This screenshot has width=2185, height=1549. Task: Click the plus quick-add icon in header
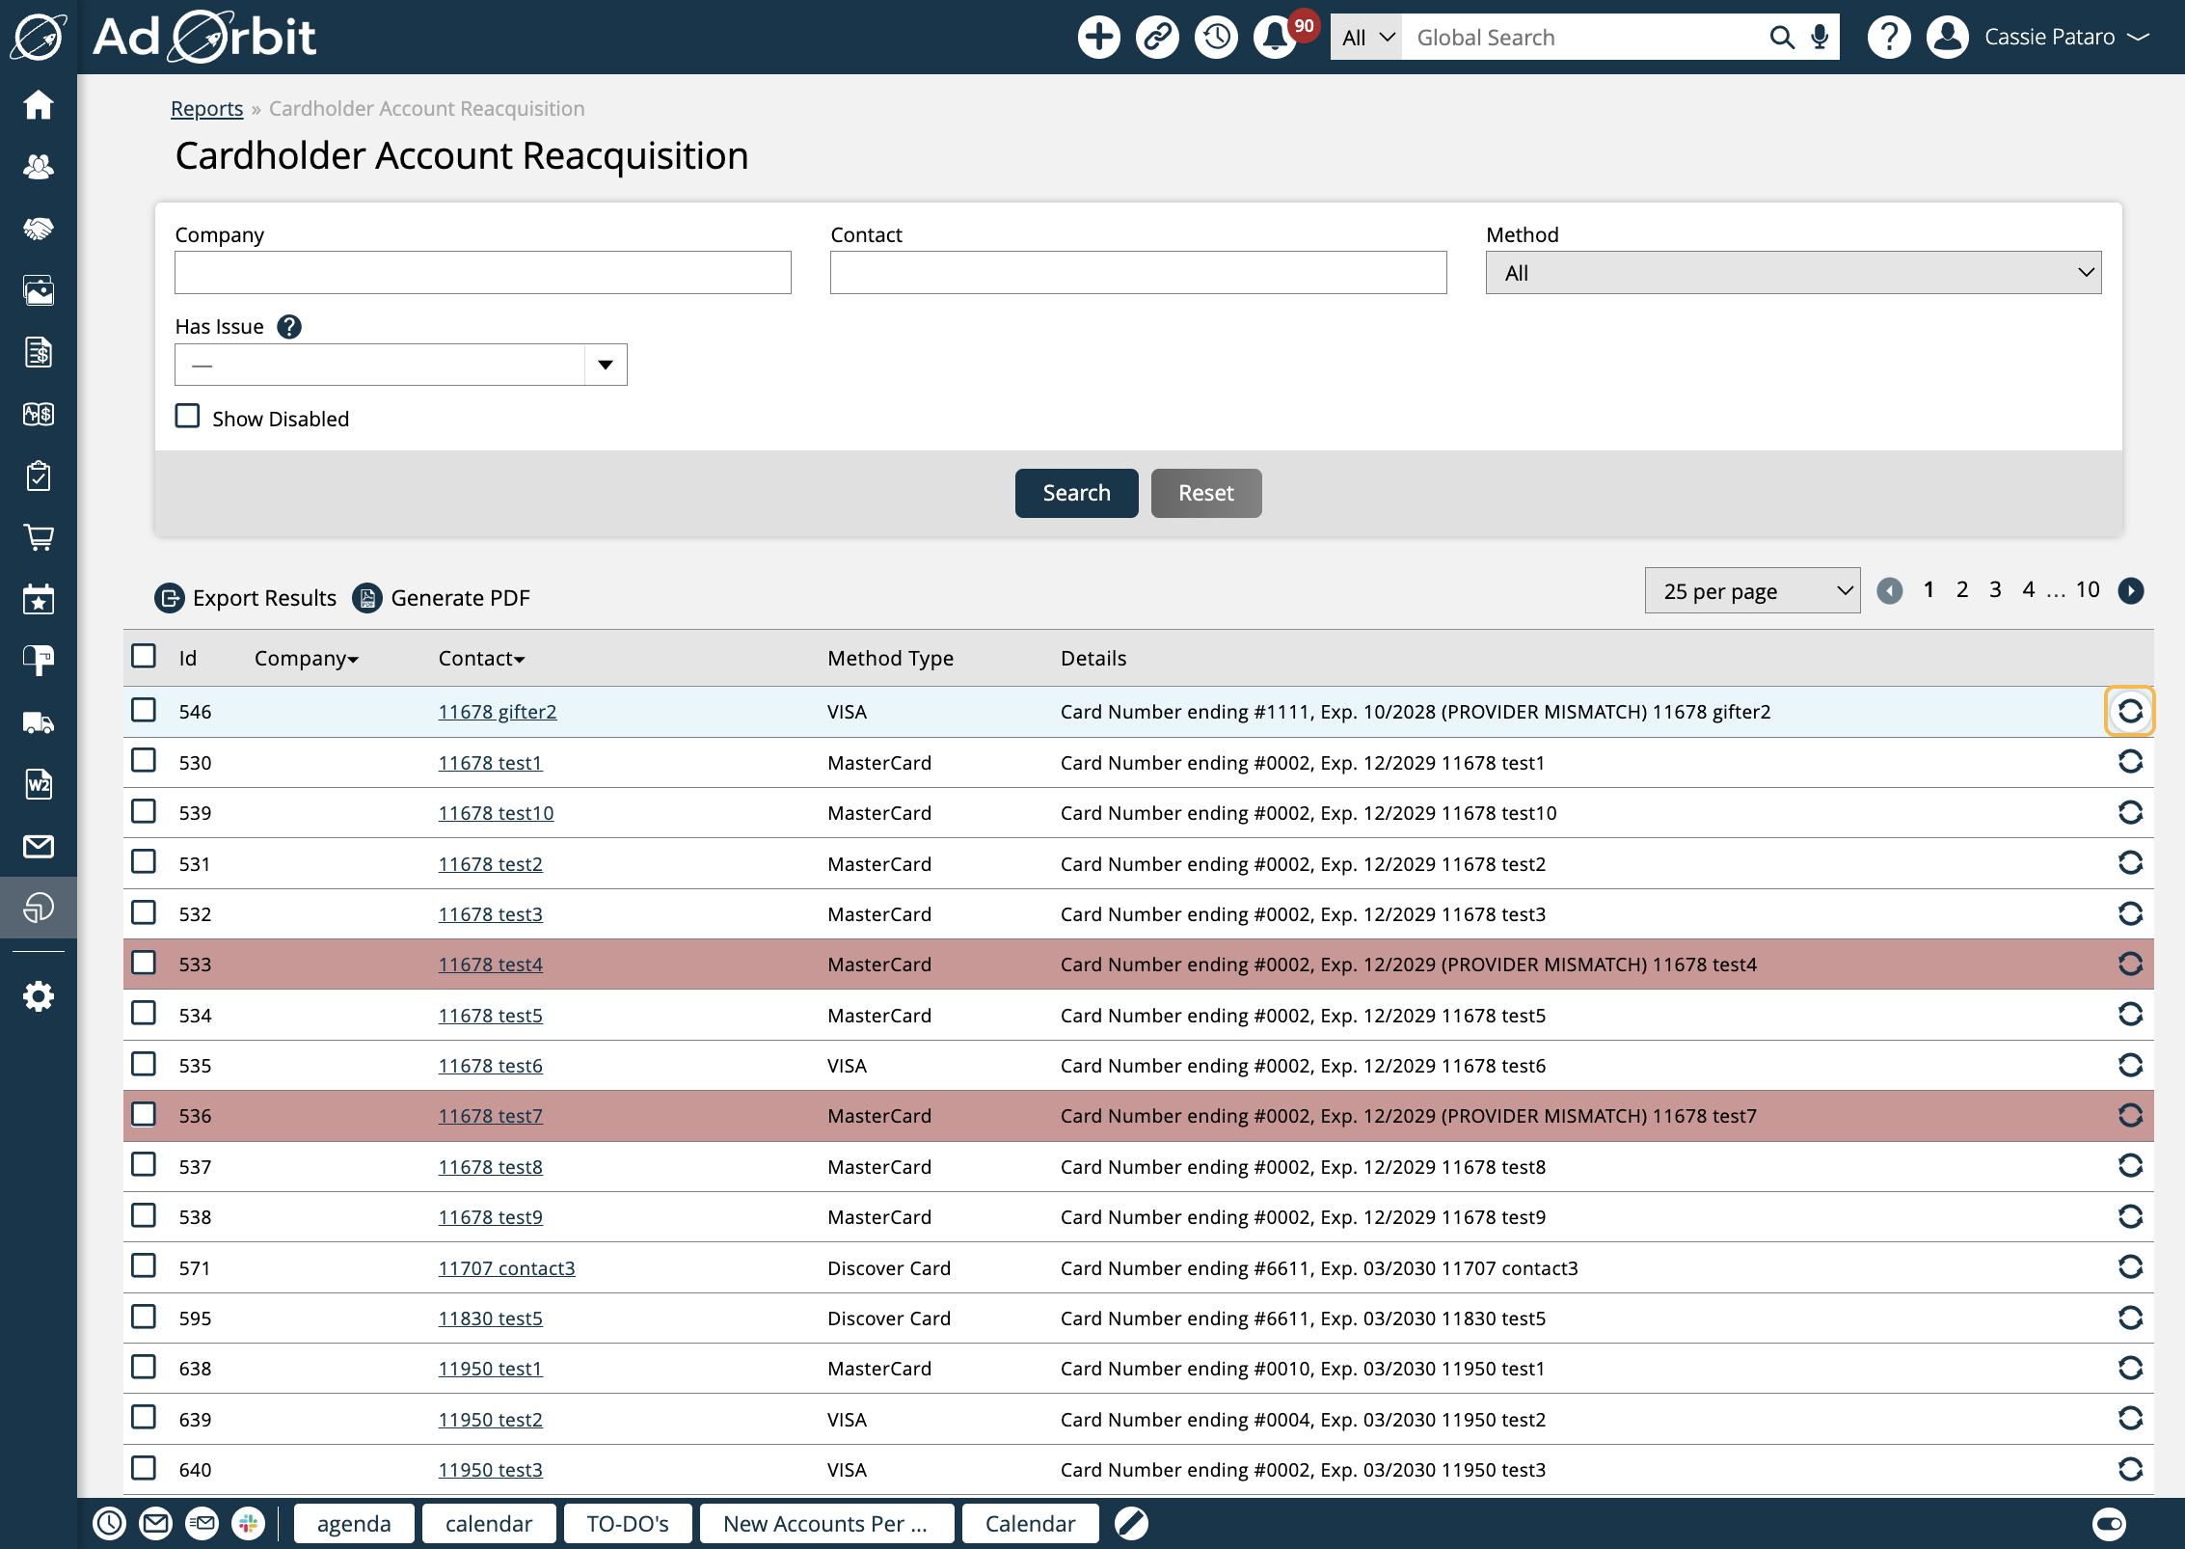pyautogui.click(x=1098, y=38)
